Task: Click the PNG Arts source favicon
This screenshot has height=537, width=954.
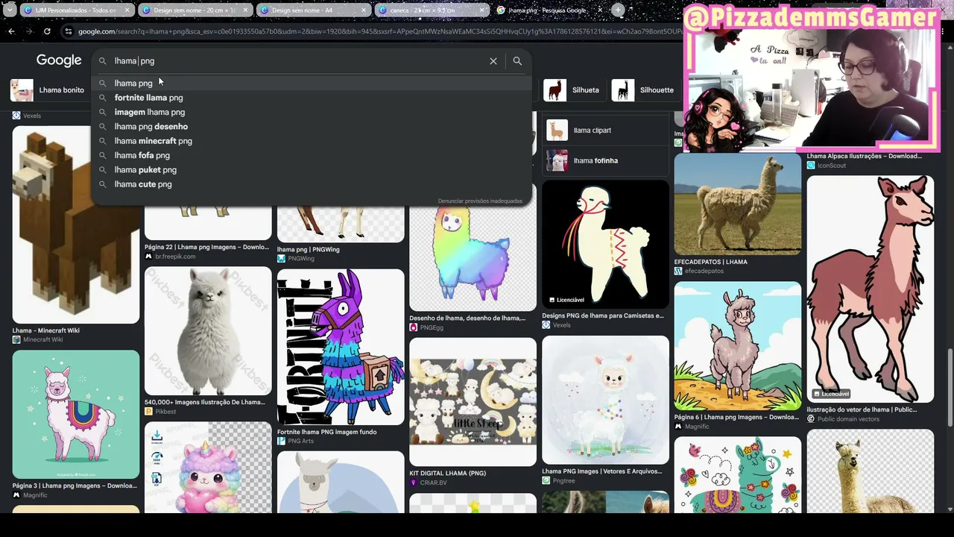Action: click(x=281, y=442)
